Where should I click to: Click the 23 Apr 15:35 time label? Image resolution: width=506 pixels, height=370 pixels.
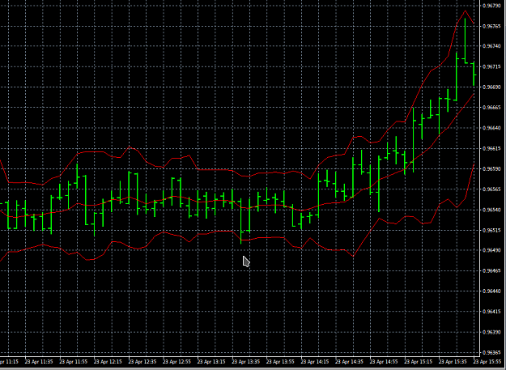[x=453, y=362]
